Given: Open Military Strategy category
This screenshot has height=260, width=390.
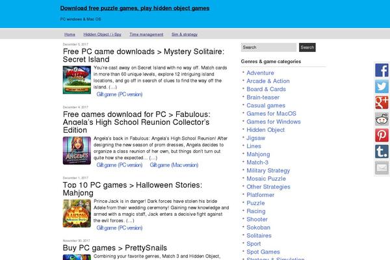Looking at the screenshot, I should click(x=268, y=171).
